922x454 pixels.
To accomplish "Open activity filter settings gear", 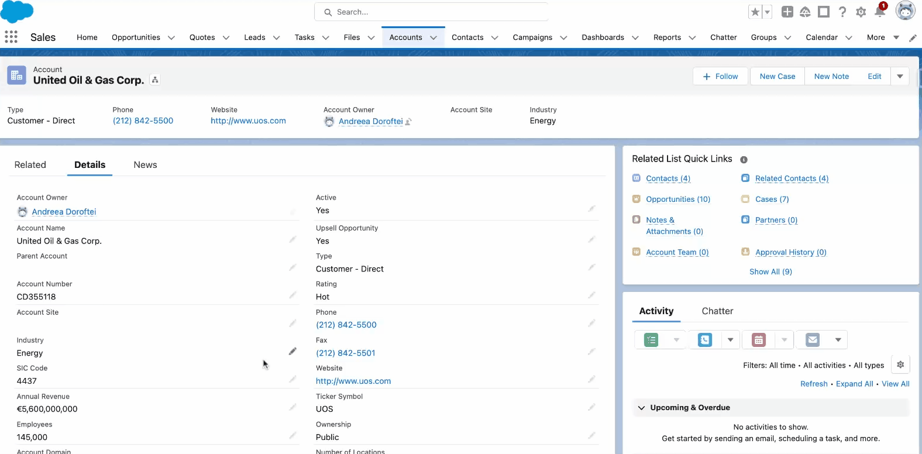I will click(x=900, y=364).
